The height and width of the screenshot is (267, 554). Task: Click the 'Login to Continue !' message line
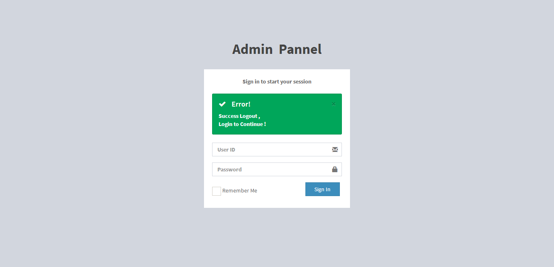[x=242, y=124]
